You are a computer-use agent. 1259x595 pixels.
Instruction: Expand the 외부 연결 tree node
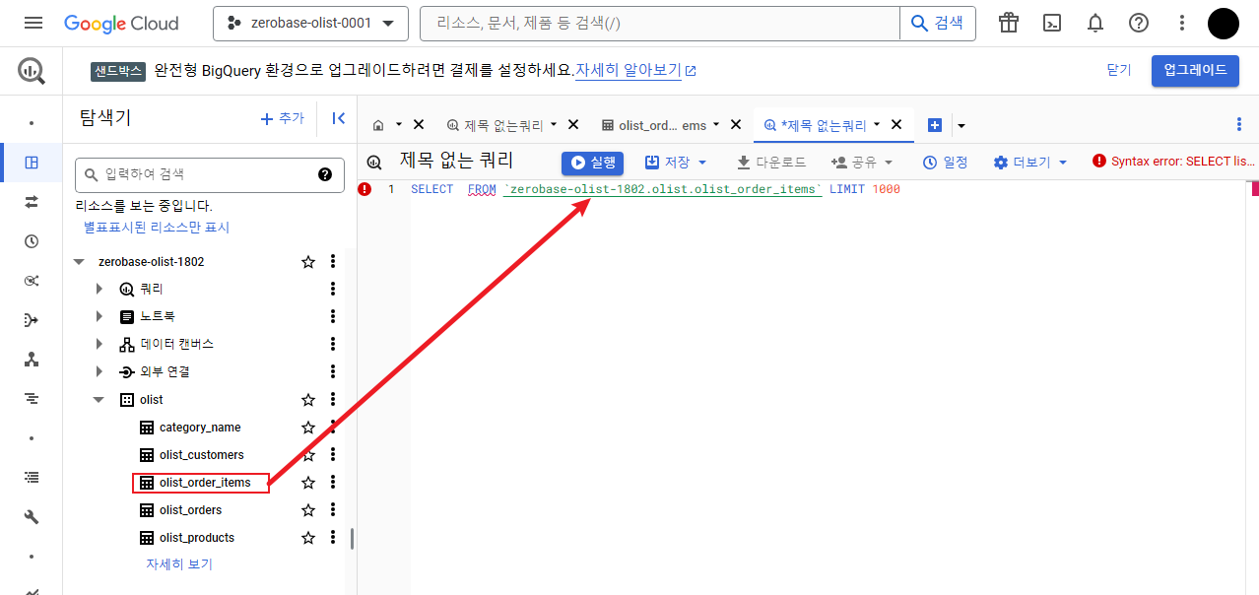click(x=99, y=372)
